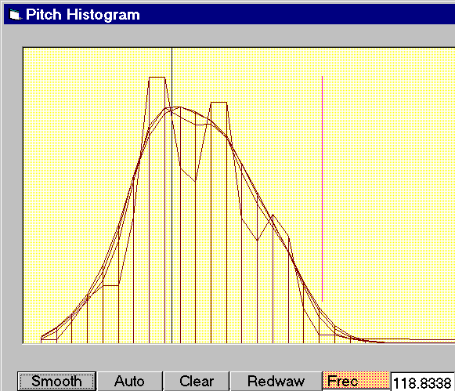Viewport: 455px width, 391px height.
Task: Click the flat top of the tallest histogram peak
Action: click(x=157, y=78)
